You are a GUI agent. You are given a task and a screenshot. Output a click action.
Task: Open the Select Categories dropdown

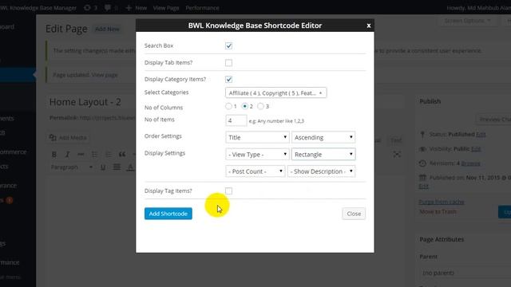tap(275, 93)
